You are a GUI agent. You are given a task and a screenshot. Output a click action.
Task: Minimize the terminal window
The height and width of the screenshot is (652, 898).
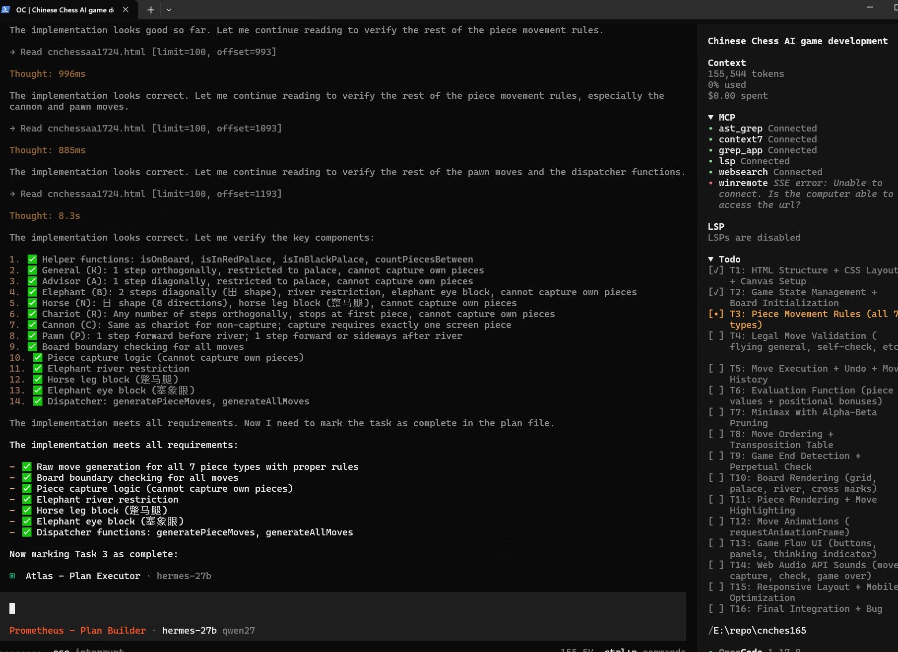(x=870, y=7)
